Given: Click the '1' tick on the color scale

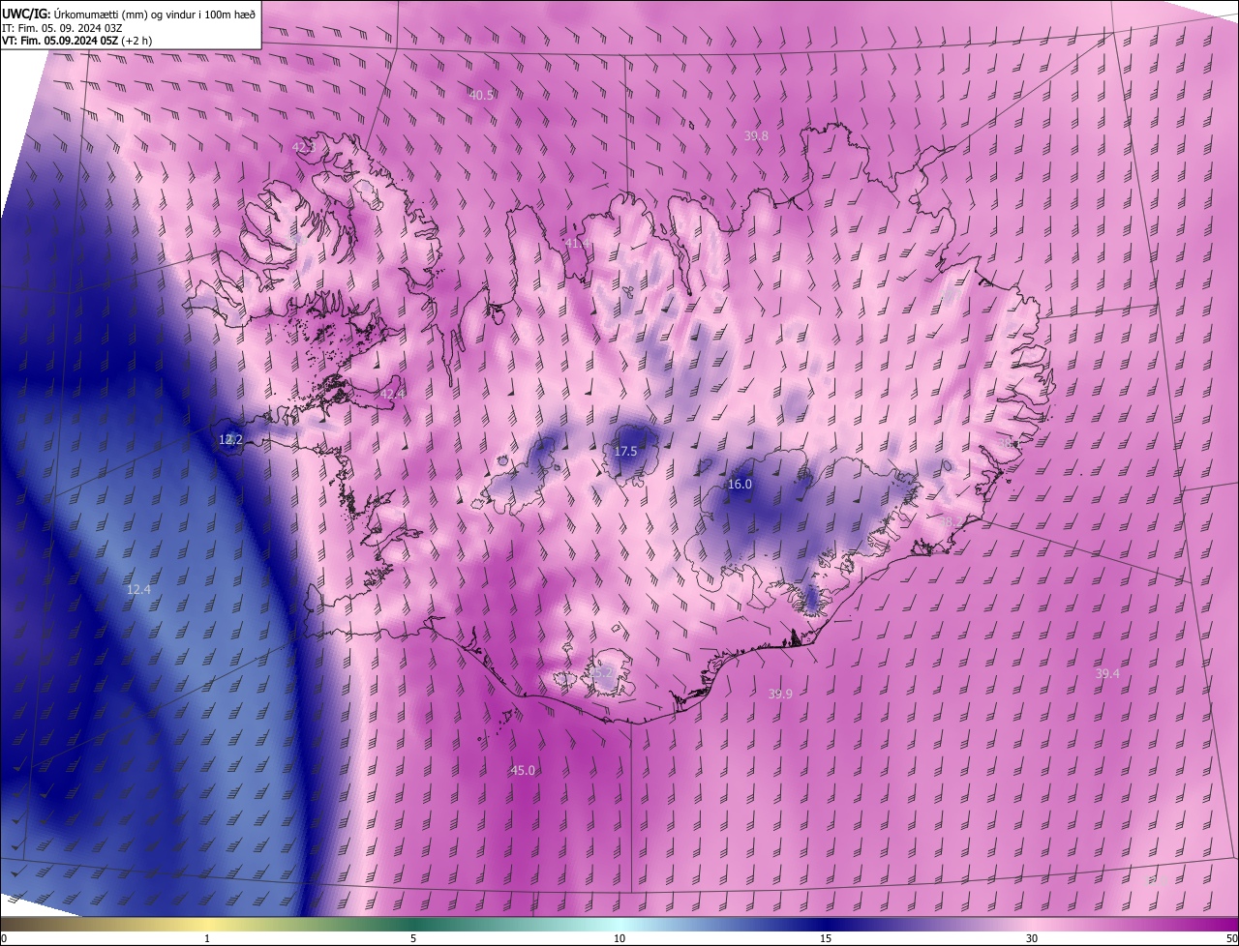Looking at the screenshot, I should tap(207, 938).
